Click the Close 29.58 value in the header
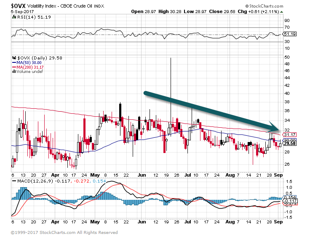The image size is (318, 247). [222, 11]
